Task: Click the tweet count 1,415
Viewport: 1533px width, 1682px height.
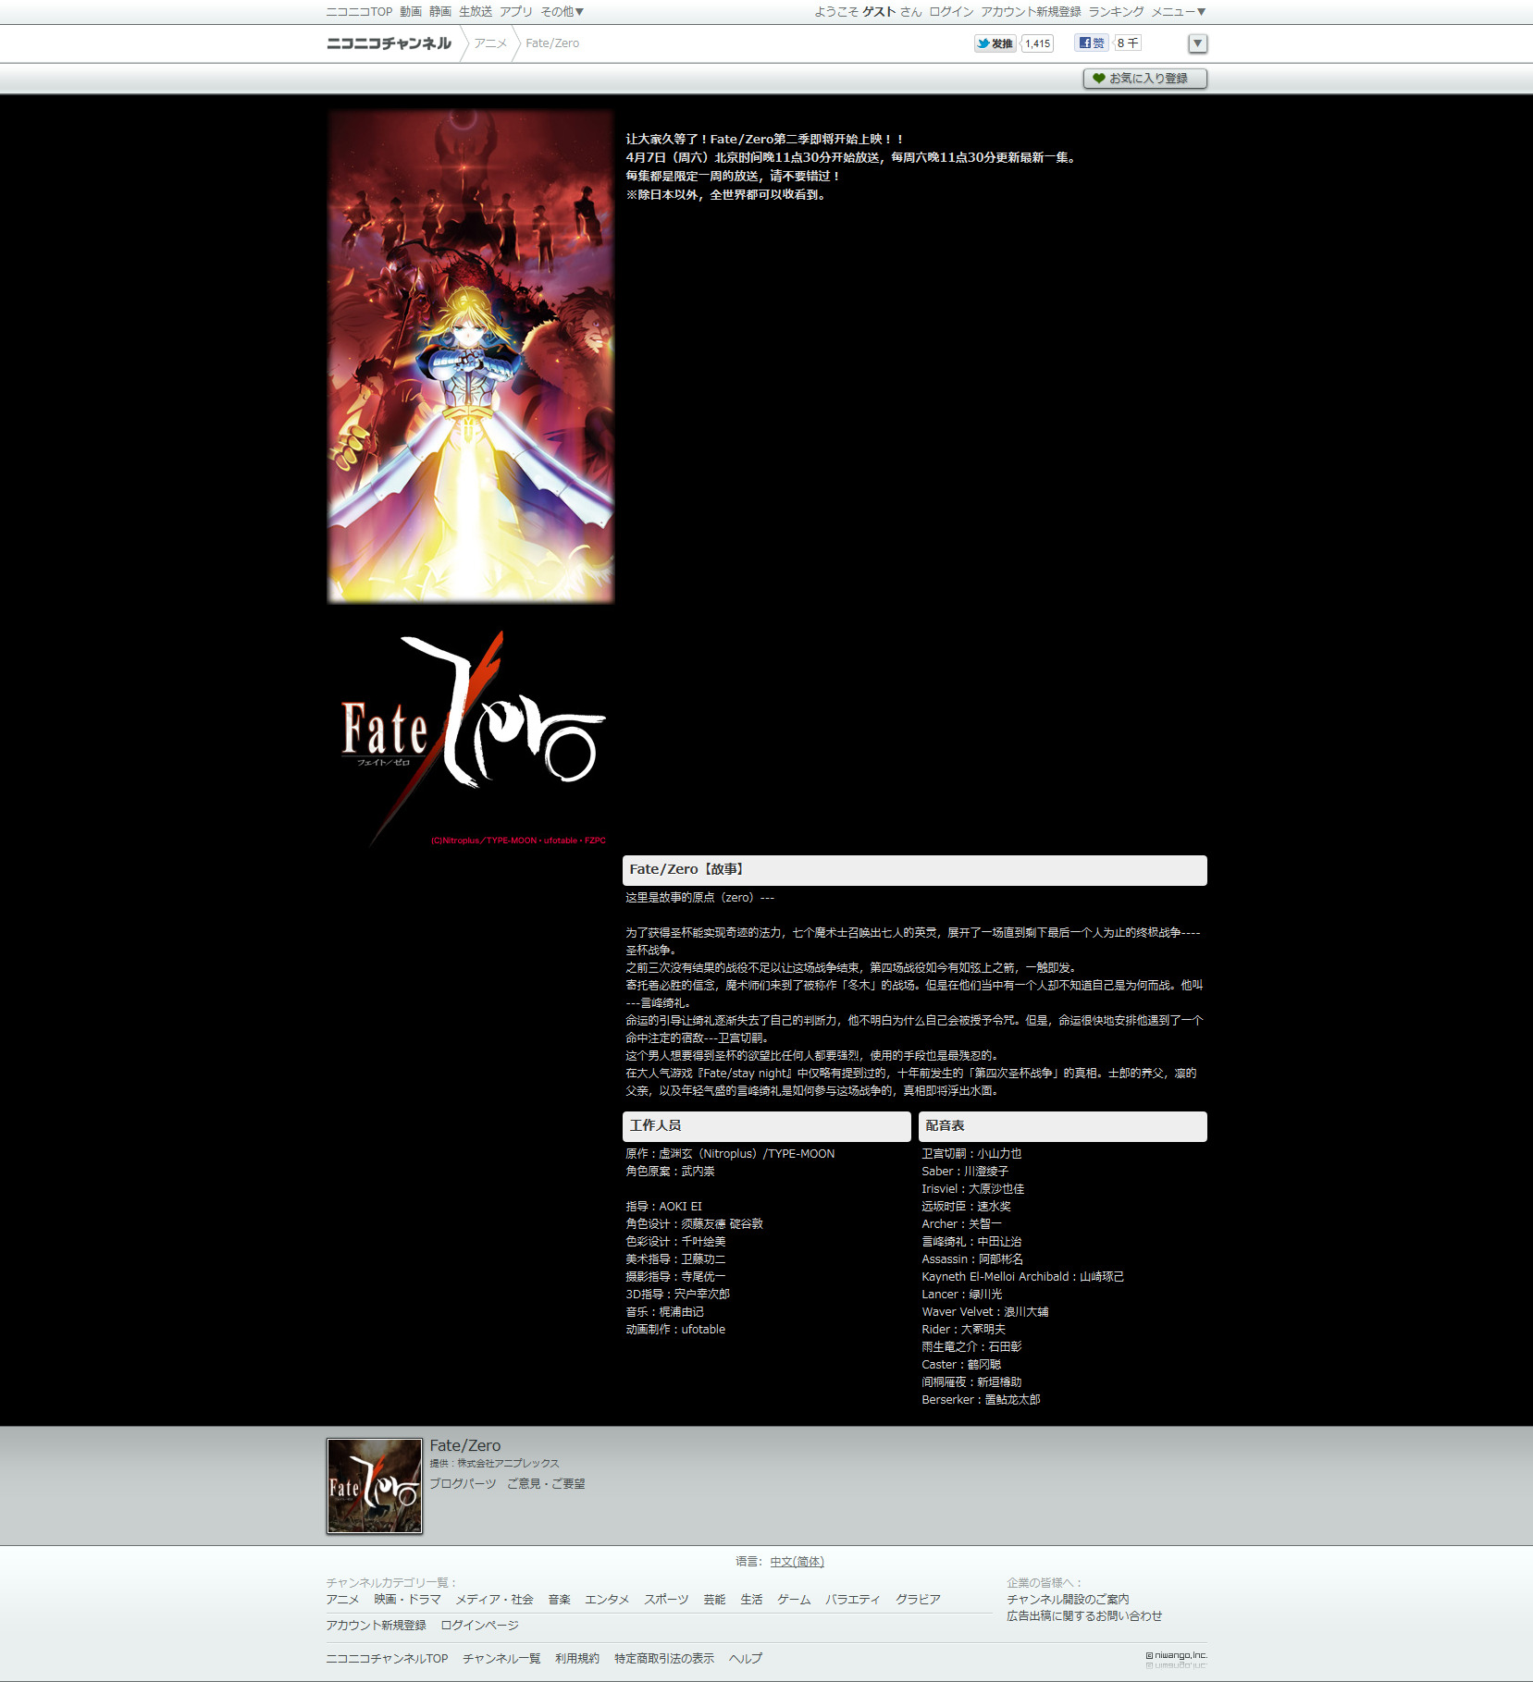Action: pyautogui.click(x=1038, y=43)
